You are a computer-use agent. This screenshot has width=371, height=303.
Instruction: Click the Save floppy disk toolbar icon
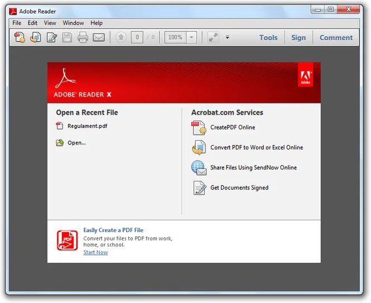[67, 37]
